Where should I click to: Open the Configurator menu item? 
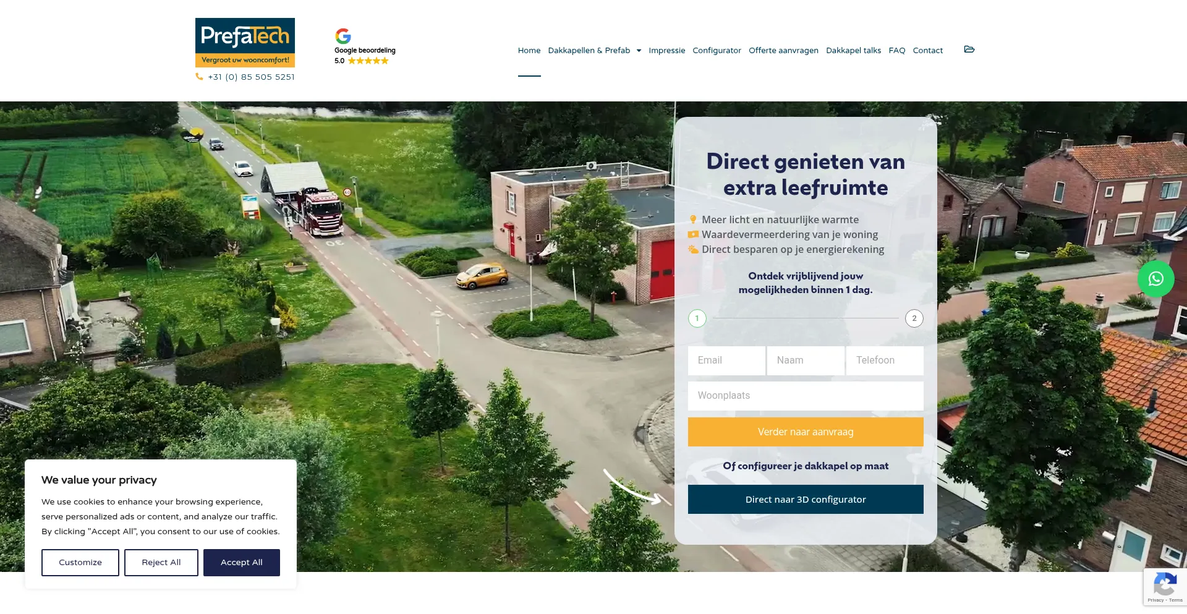[x=717, y=51]
